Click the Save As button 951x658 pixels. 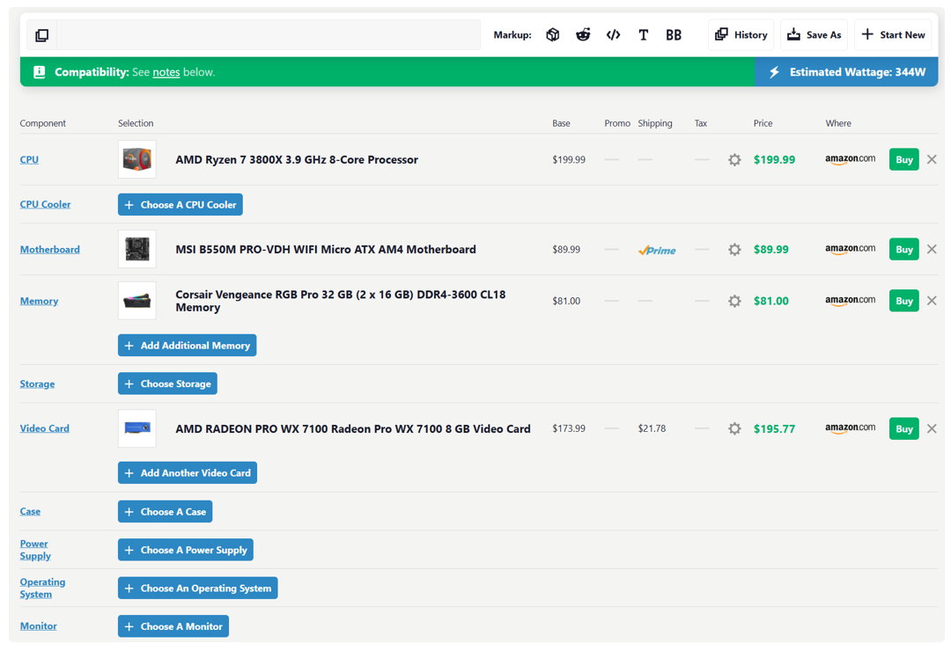[x=814, y=34]
